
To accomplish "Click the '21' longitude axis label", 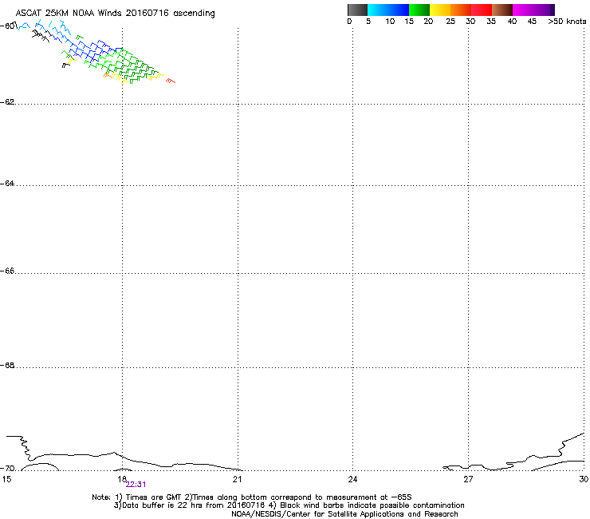I will tap(237, 479).
